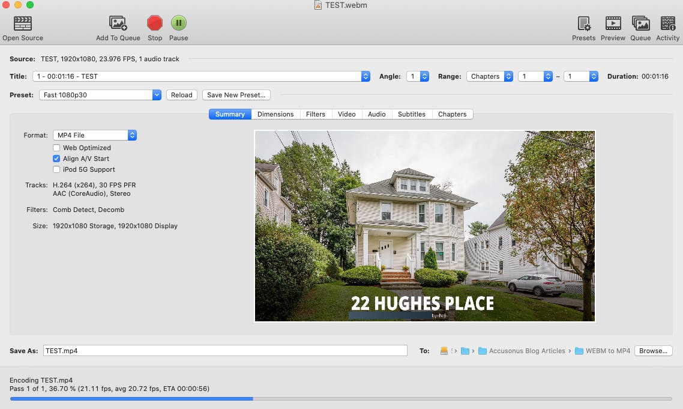Open the Presets panel icon
This screenshot has height=409, width=683.
tap(583, 23)
